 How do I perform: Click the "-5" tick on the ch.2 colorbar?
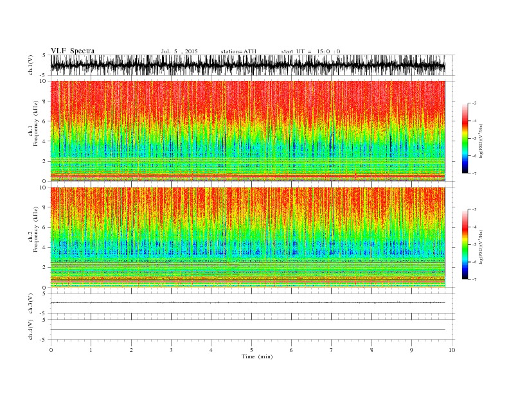click(474, 245)
